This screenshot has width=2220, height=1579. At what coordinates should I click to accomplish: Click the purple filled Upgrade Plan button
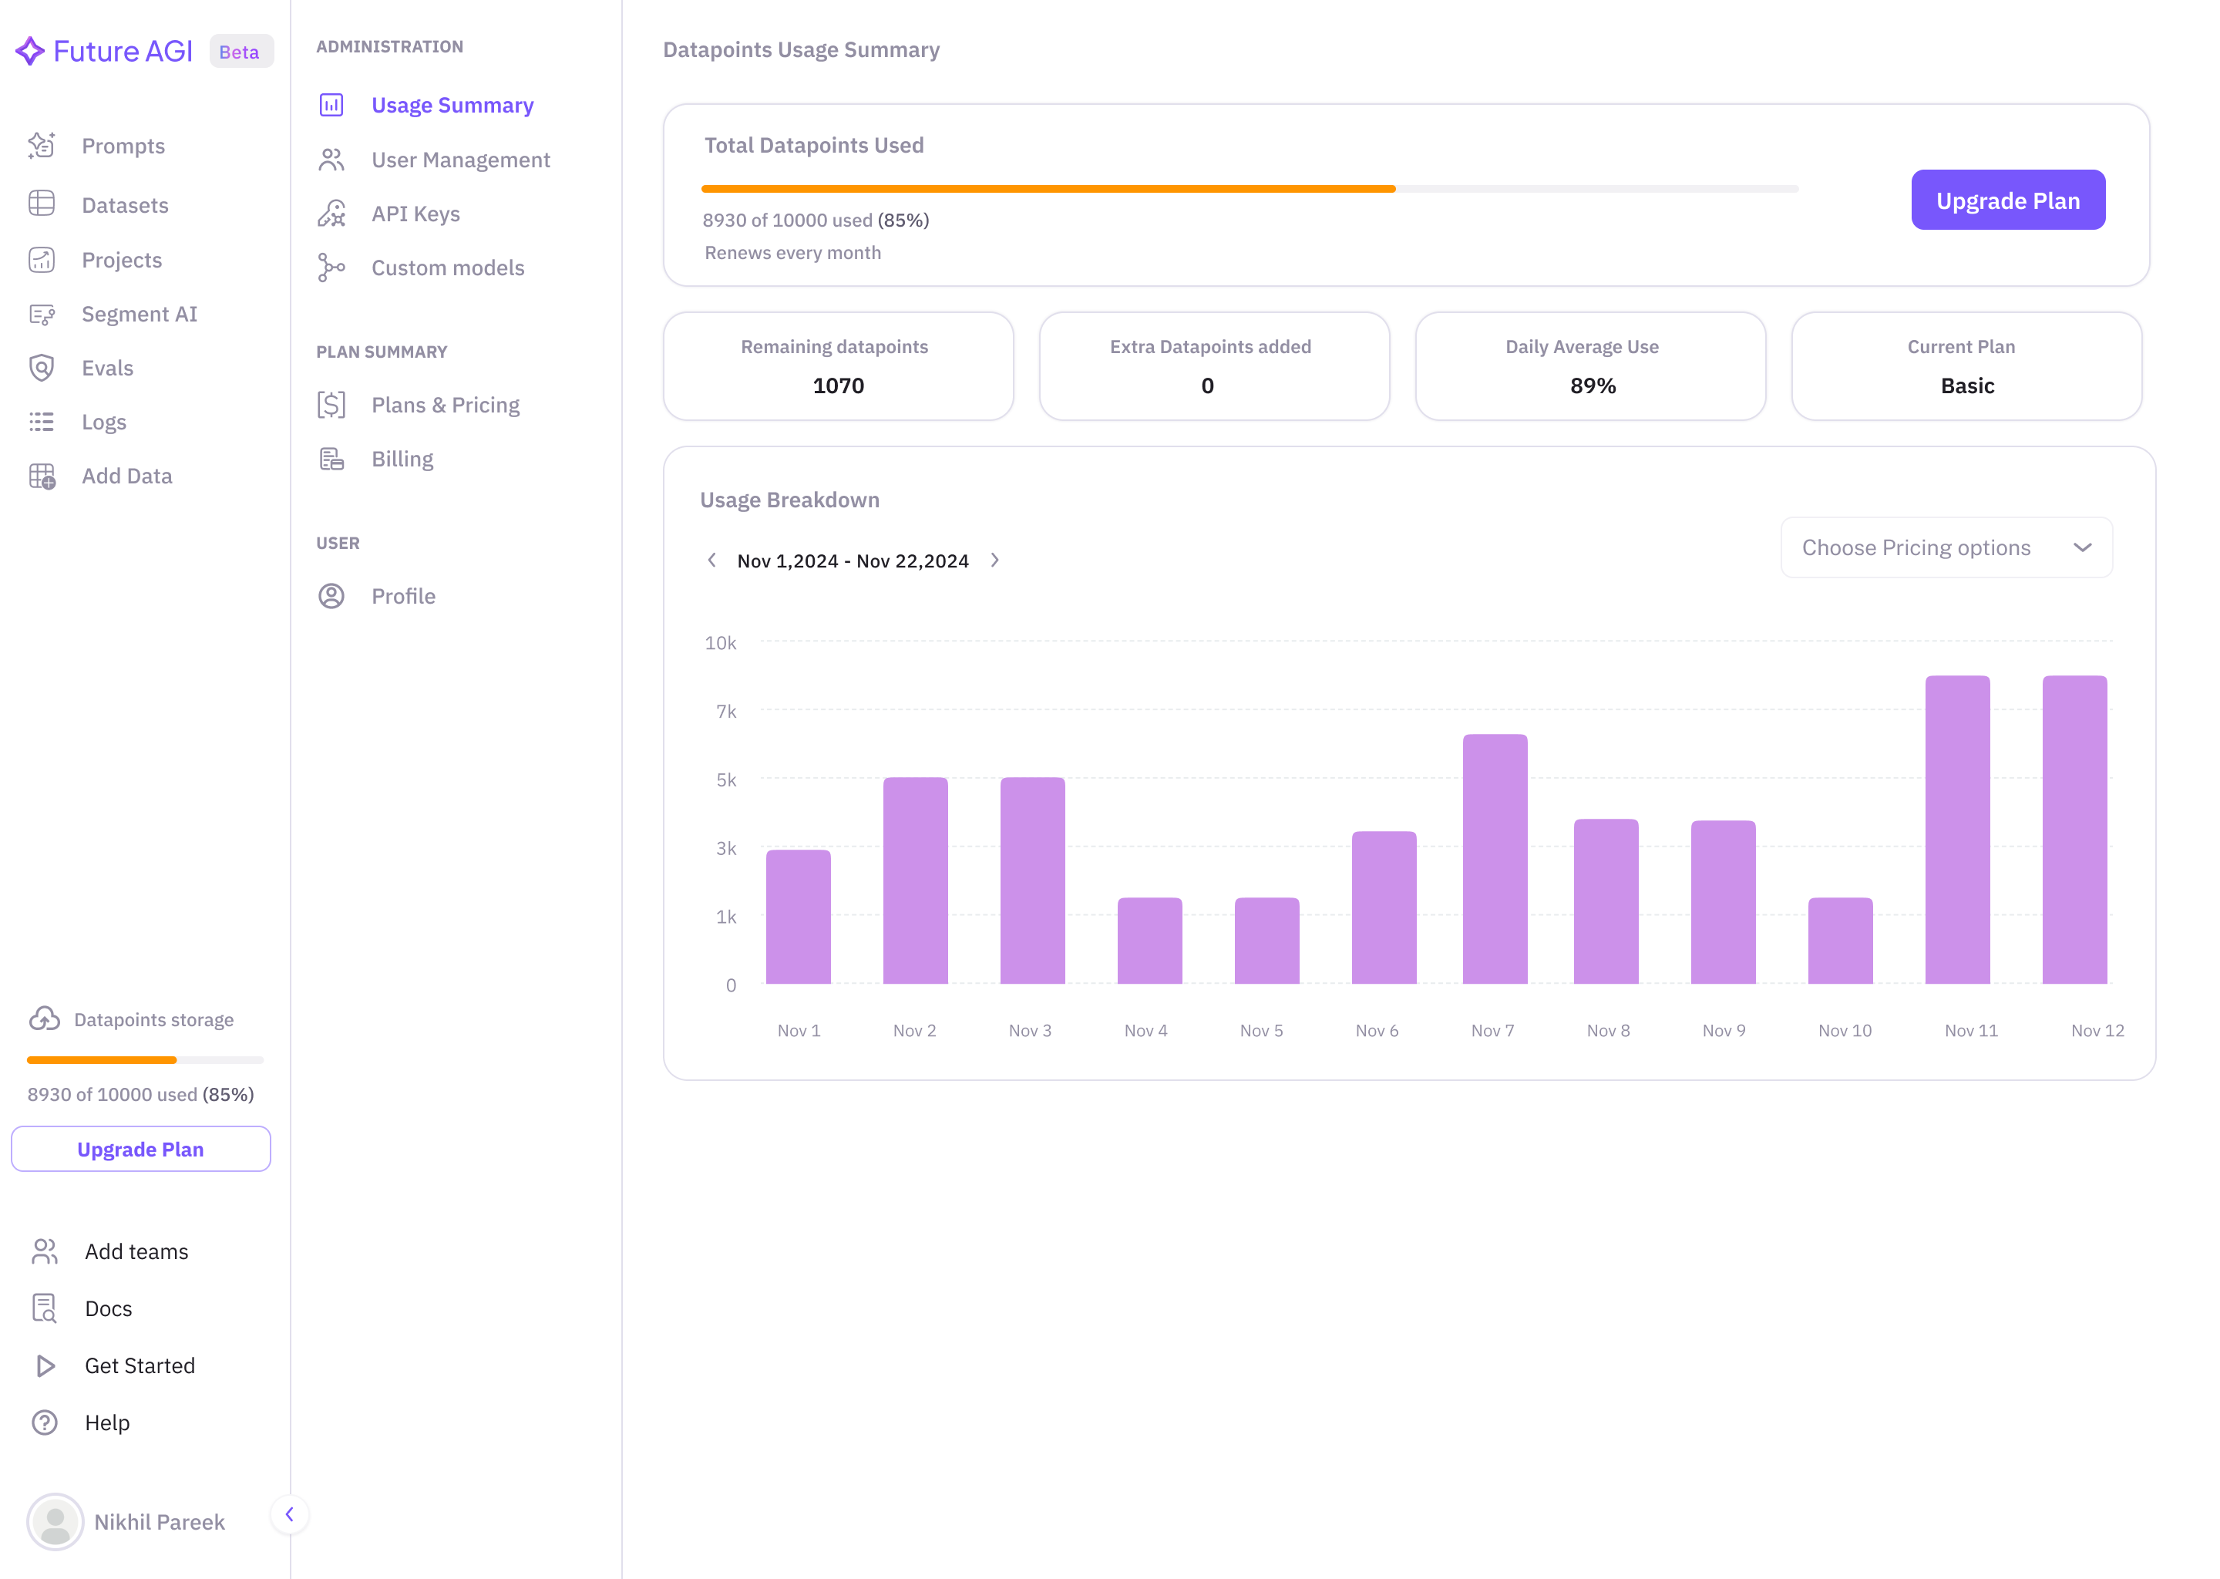[x=2007, y=200]
